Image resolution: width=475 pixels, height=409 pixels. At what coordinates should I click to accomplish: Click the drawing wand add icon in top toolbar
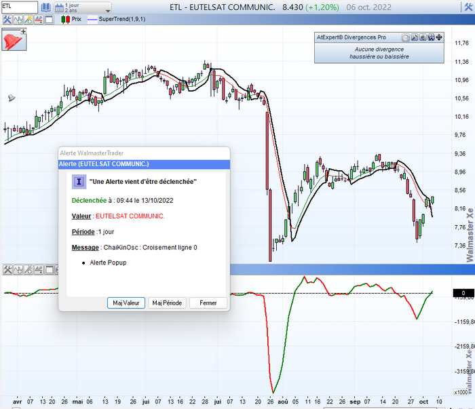[x=28, y=20]
